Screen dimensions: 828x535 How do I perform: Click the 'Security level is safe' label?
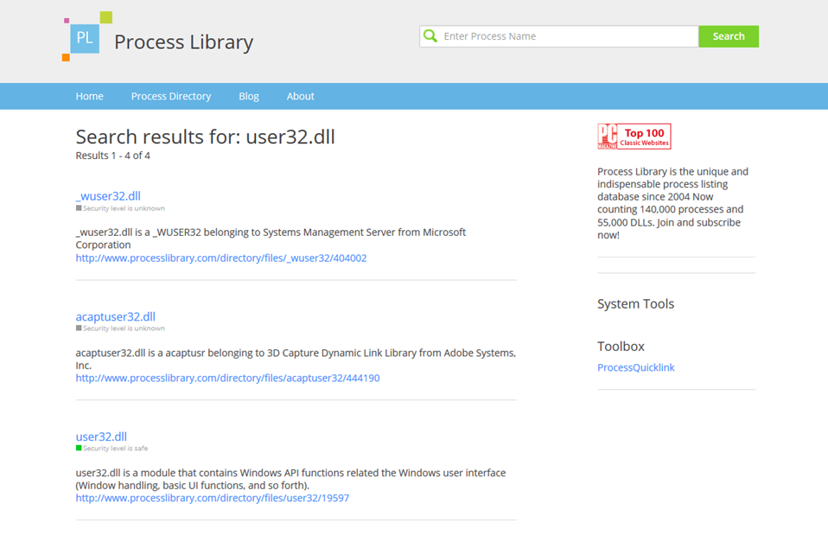(x=116, y=449)
